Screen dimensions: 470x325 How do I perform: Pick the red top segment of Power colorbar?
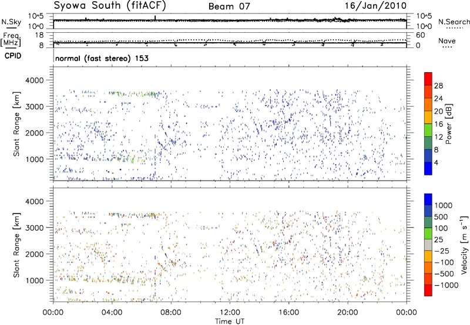tap(428, 79)
